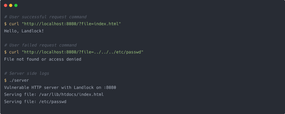Click the ./server command text
The height and width of the screenshot is (114, 285).
(19, 80)
